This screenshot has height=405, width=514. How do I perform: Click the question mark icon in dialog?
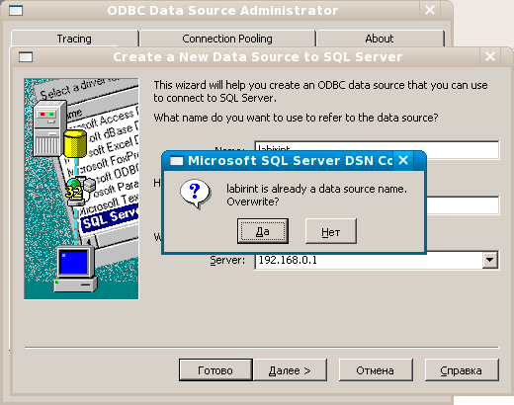click(195, 195)
